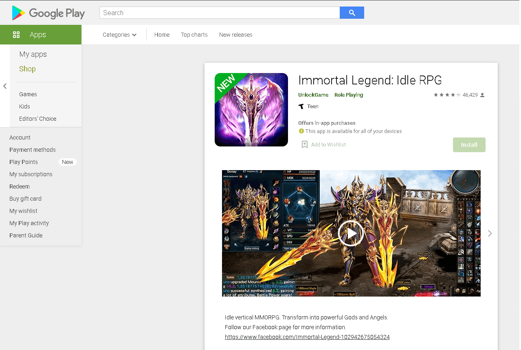
Task: Click the ratings person icon
Action: [x=482, y=95]
